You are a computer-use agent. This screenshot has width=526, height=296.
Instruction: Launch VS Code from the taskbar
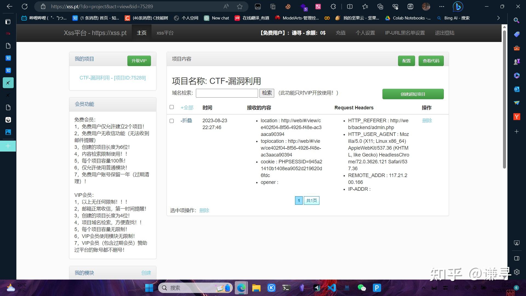point(332,288)
